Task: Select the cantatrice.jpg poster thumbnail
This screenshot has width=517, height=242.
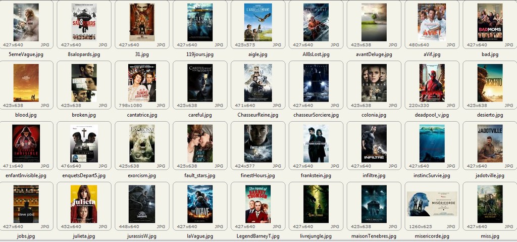Action: coord(142,82)
